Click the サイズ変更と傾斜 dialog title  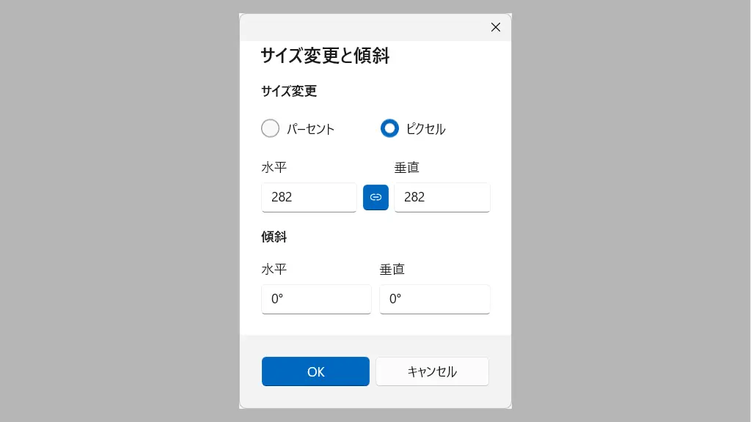325,56
